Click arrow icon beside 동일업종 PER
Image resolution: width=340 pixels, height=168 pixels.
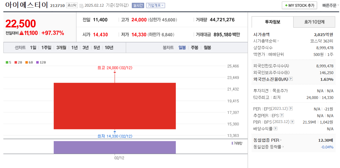click(x=281, y=140)
